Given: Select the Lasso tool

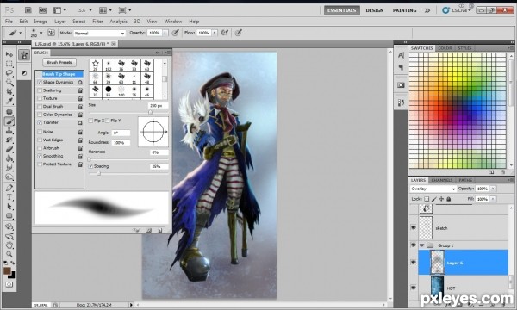Looking at the screenshot, I should tap(9, 72).
